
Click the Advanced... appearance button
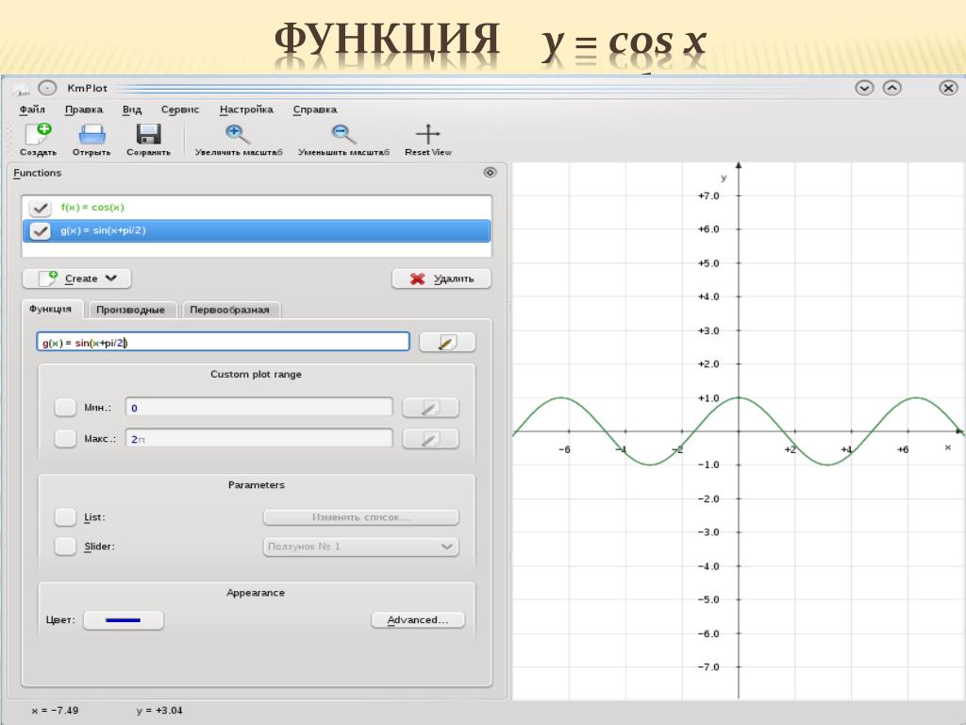click(418, 619)
